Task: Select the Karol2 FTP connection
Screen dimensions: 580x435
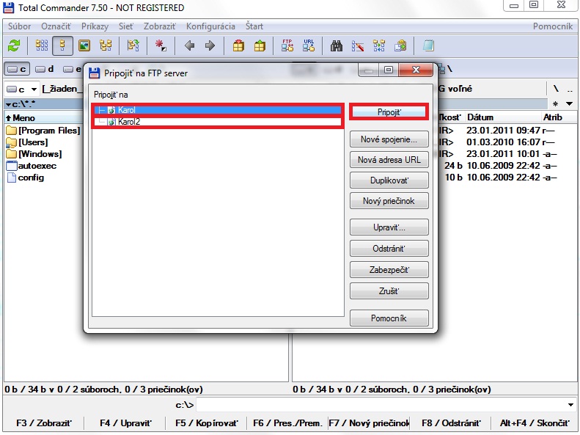Action: [218, 122]
